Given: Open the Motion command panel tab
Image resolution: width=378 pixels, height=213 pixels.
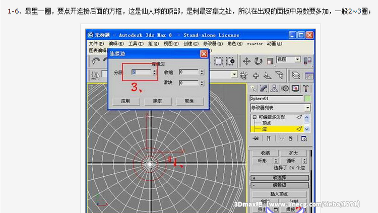Looking at the screenshot, I should [x=285, y=89].
